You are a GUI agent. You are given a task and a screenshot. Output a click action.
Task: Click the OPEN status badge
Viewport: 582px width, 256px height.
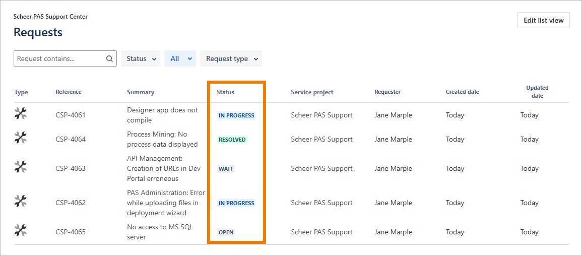click(x=226, y=232)
